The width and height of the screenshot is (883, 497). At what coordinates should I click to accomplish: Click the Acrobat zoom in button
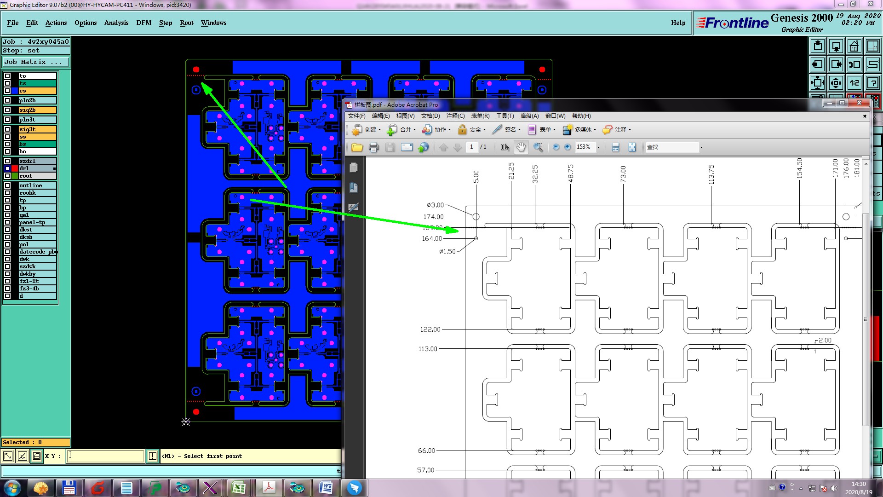(x=568, y=147)
